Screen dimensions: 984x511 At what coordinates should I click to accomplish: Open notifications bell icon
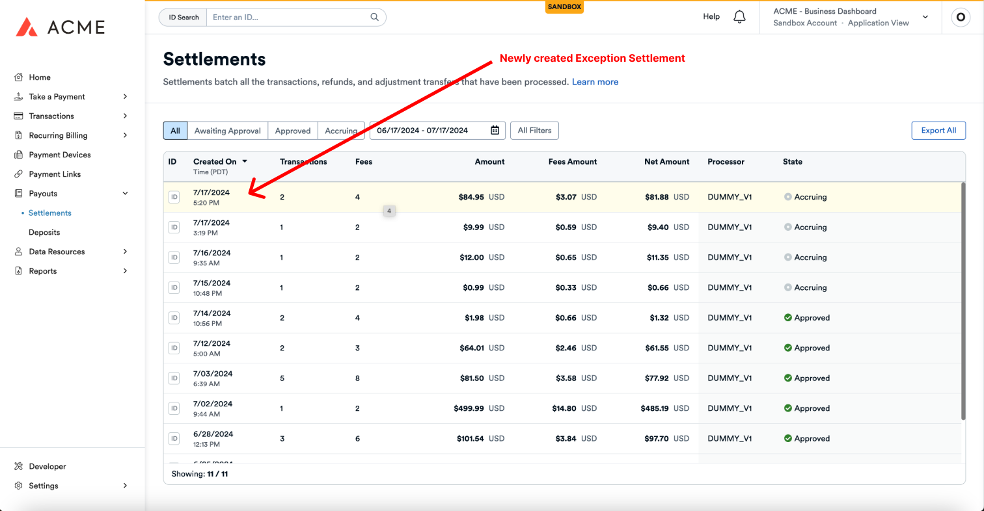(x=739, y=17)
